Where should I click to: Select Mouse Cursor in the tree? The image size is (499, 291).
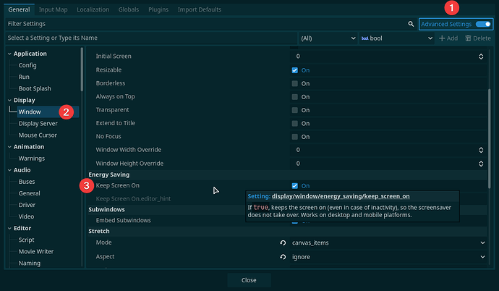point(38,135)
